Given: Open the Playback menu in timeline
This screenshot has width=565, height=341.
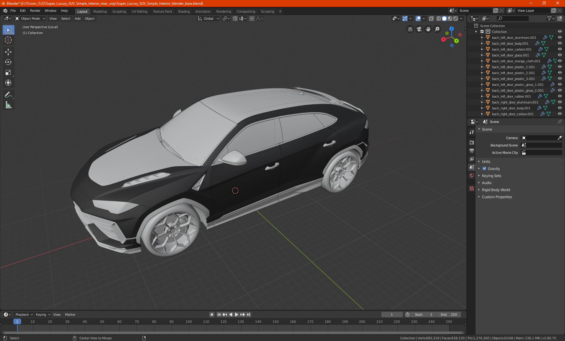Looking at the screenshot, I should tap(24, 315).
